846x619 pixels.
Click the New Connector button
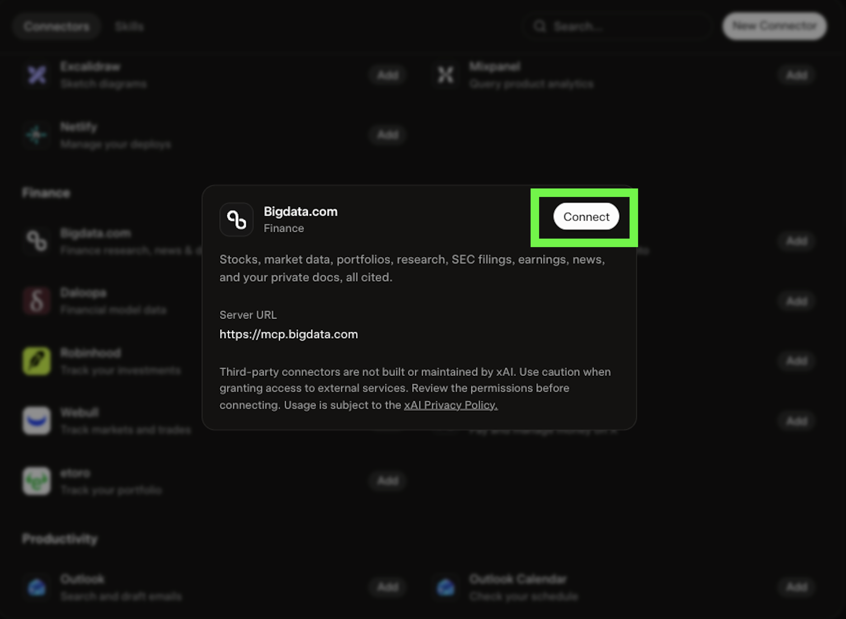[775, 26]
